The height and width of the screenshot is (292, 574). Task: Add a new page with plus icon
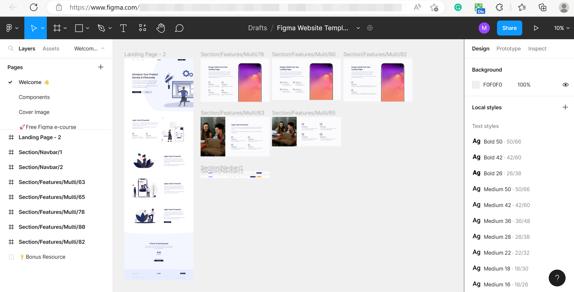point(101,67)
